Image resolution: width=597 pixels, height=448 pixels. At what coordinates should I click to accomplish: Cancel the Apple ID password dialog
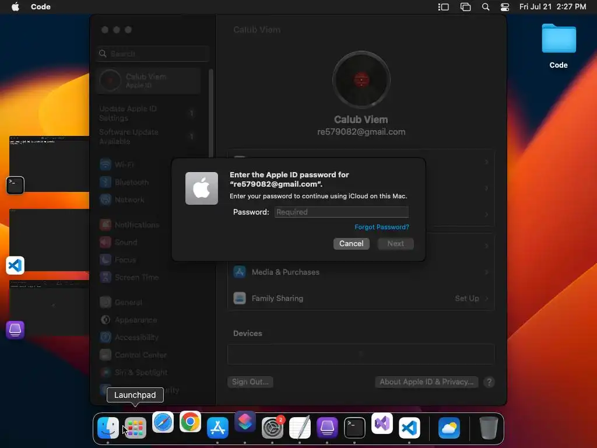351,243
